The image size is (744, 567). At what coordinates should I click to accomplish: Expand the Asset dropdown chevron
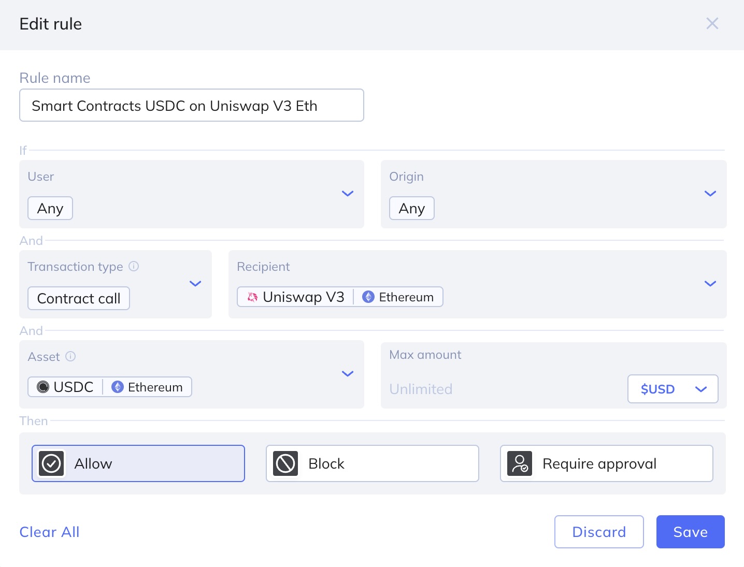pyautogui.click(x=348, y=373)
